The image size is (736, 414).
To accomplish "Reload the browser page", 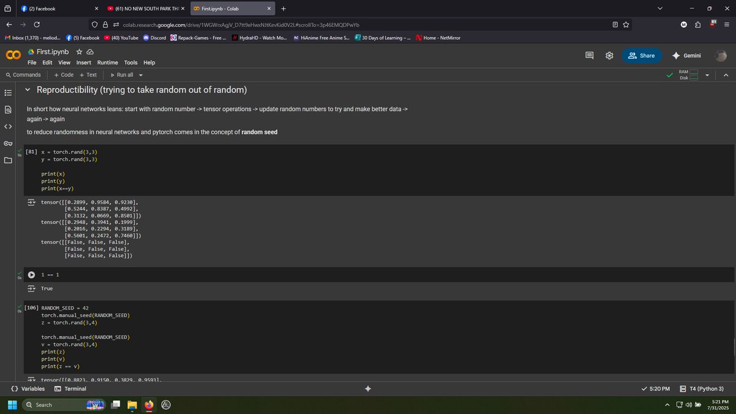I will tap(37, 25).
